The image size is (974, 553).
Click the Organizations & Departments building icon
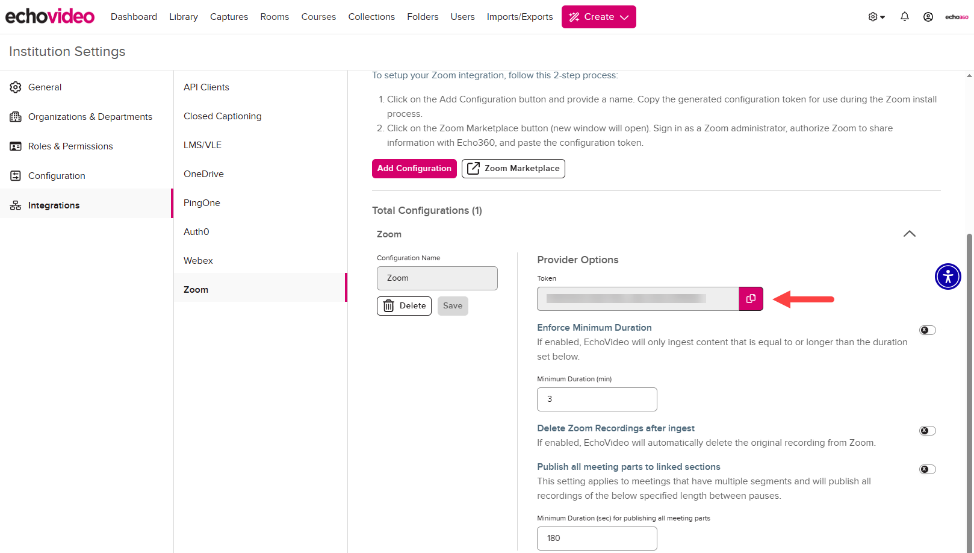pos(16,116)
